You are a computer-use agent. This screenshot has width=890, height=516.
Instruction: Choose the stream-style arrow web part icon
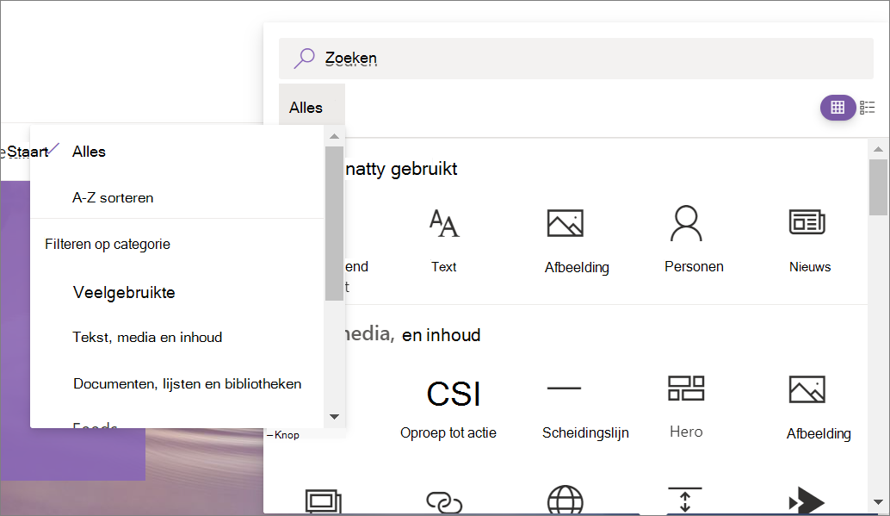pos(806,500)
